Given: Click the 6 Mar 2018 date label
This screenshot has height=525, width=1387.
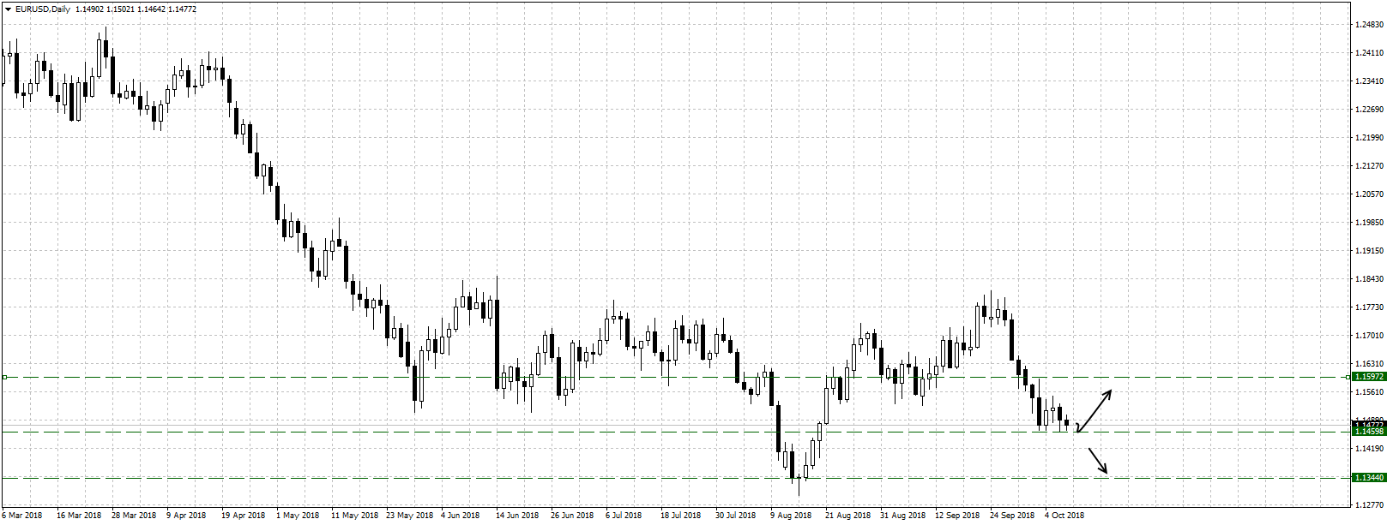Looking at the screenshot, I should (21, 516).
